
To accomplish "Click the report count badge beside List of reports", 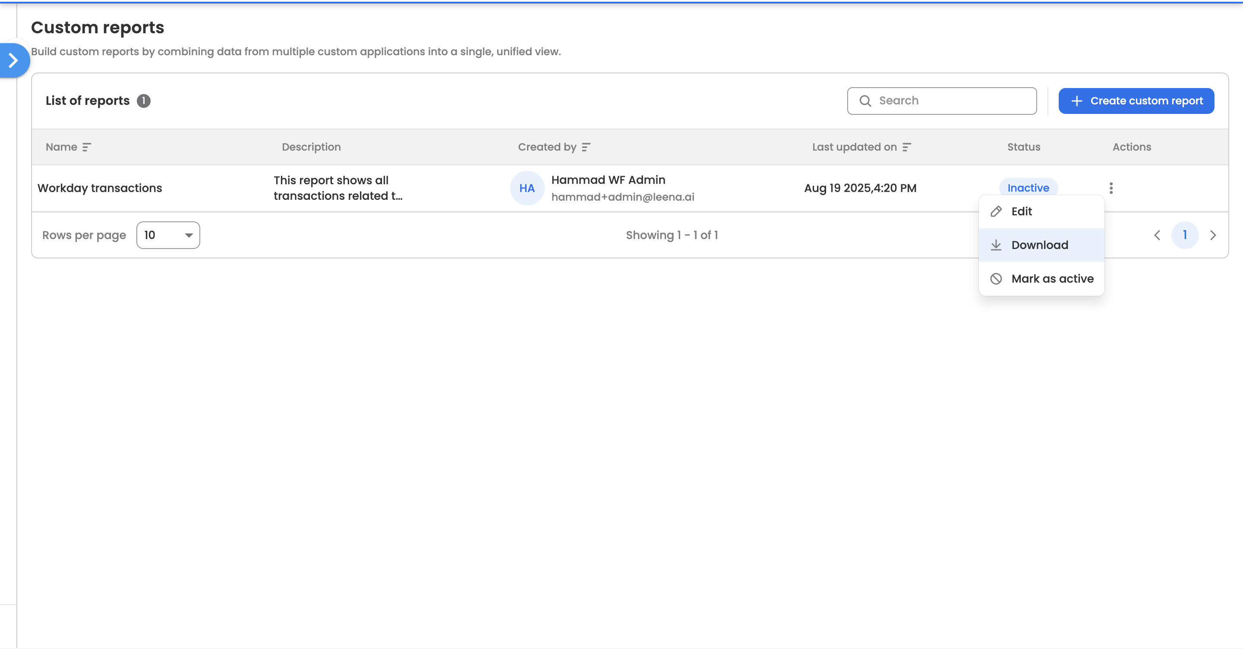I will click(143, 101).
